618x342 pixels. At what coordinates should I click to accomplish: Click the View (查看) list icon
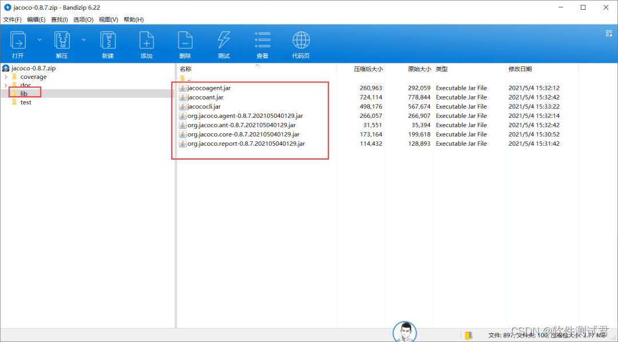(262, 41)
